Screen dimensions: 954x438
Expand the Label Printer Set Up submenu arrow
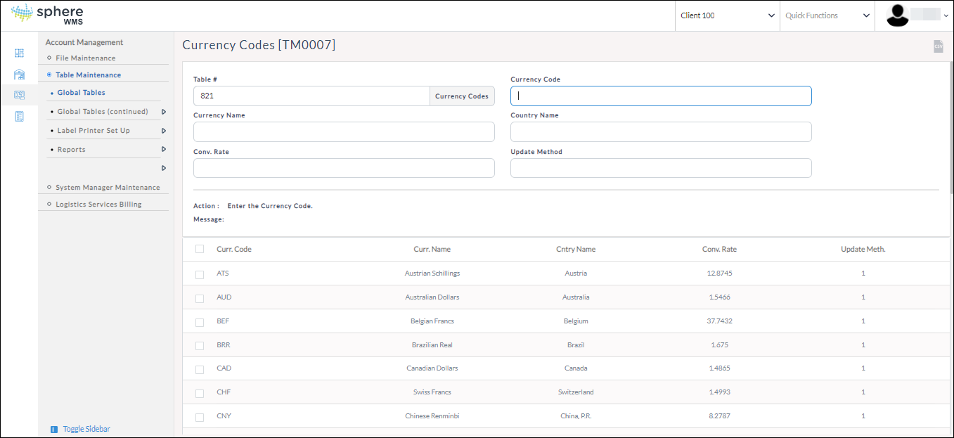coord(164,131)
